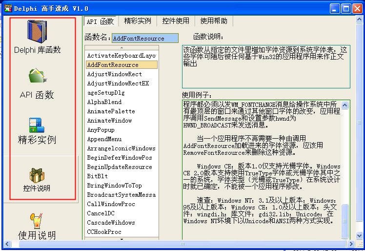The width and height of the screenshot is (365, 251).
Task: Switch to the API 函数 tab
Action: (x=101, y=21)
